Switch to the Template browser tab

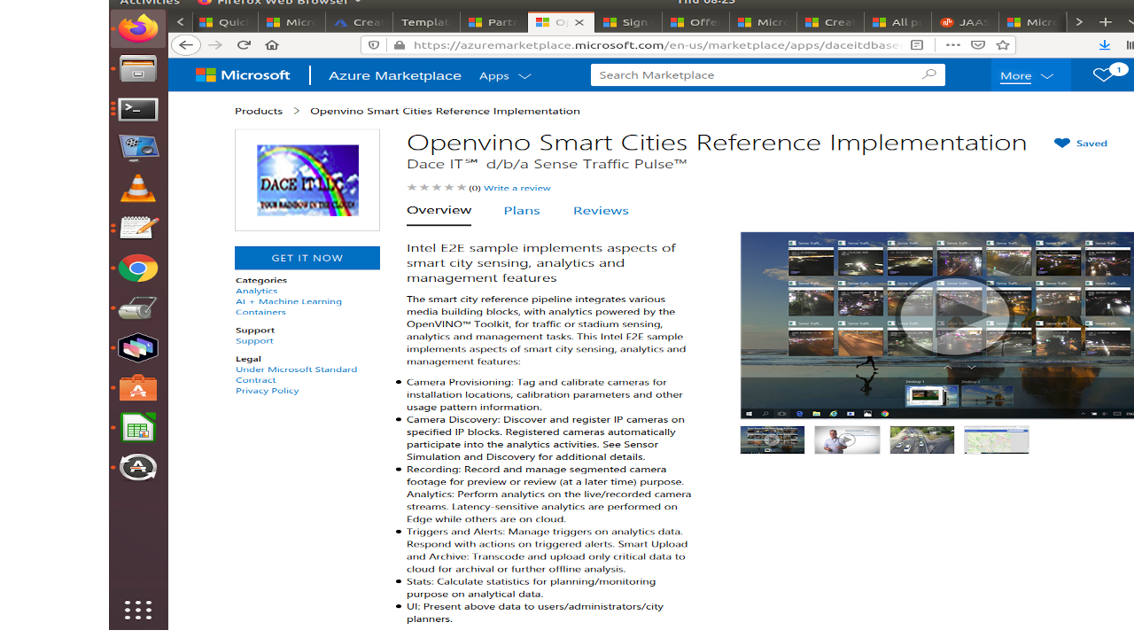[x=426, y=22]
